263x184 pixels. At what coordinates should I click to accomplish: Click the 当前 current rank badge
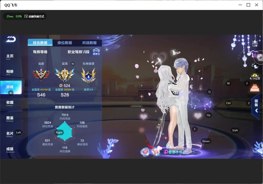click(41, 75)
